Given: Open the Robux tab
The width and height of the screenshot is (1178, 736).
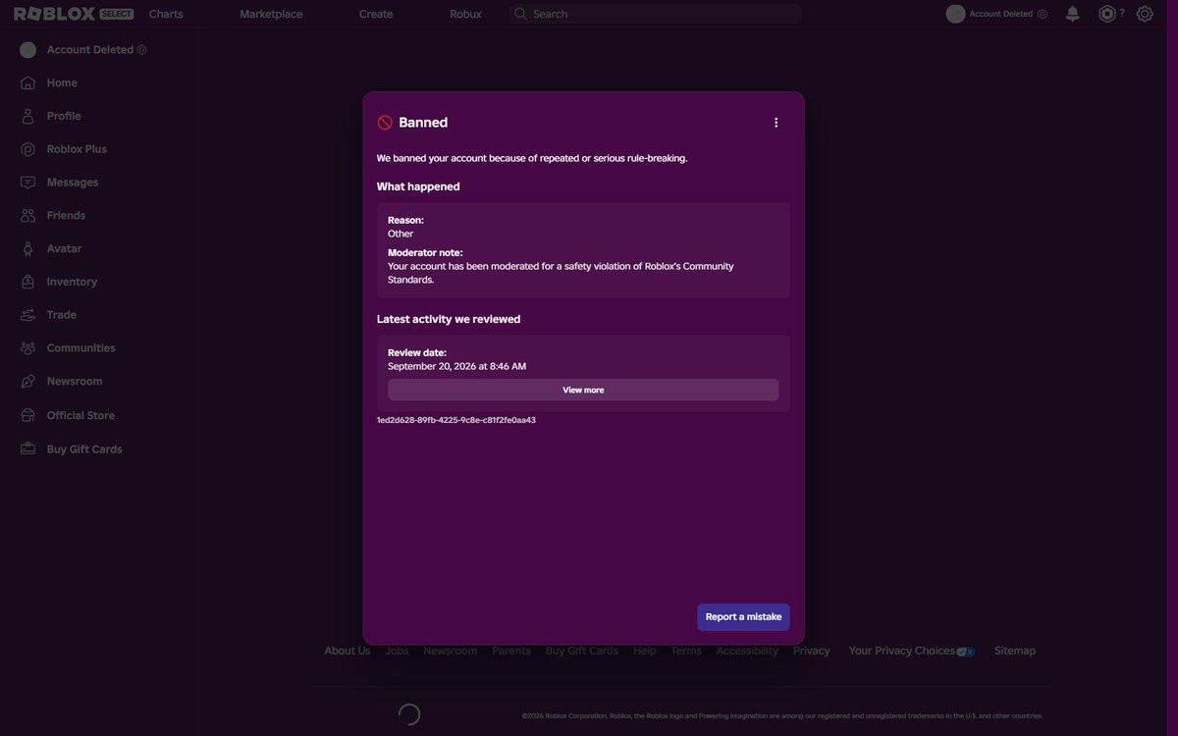Looking at the screenshot, I should [465, 14].
